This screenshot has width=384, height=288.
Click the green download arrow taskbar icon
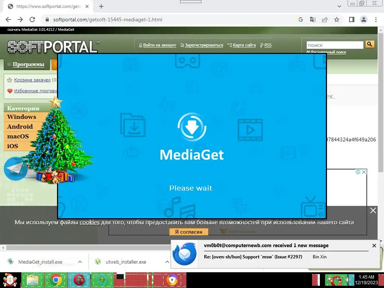102,280
